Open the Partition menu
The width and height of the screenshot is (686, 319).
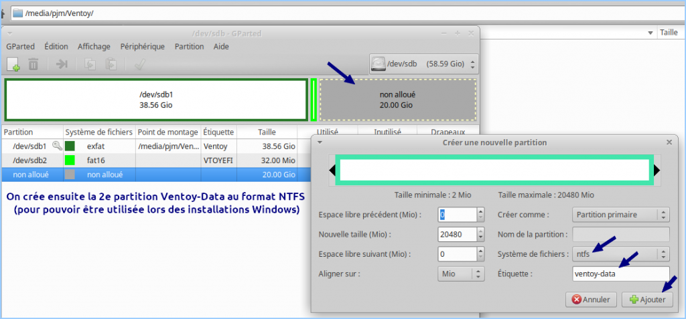click(189, 47)
